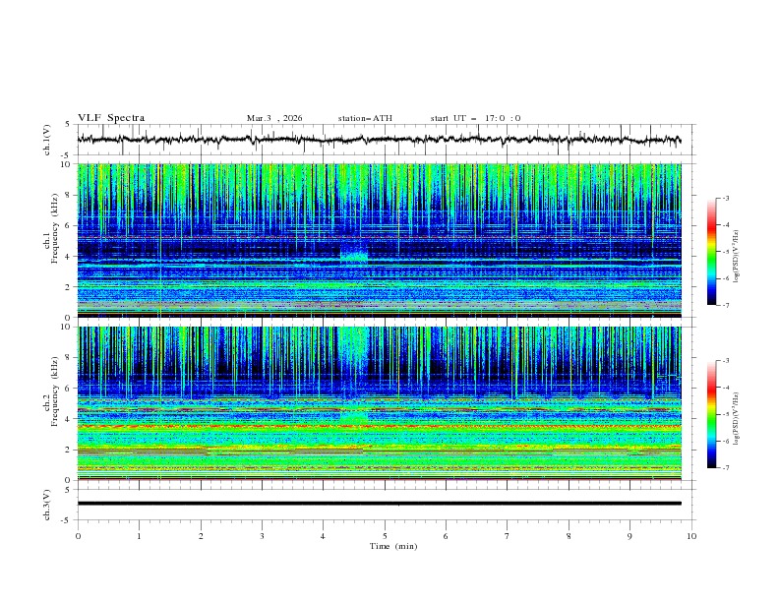Click time axis tick label '10'
The width and height of the screenshot is (779, 602).
click(691, 536)
